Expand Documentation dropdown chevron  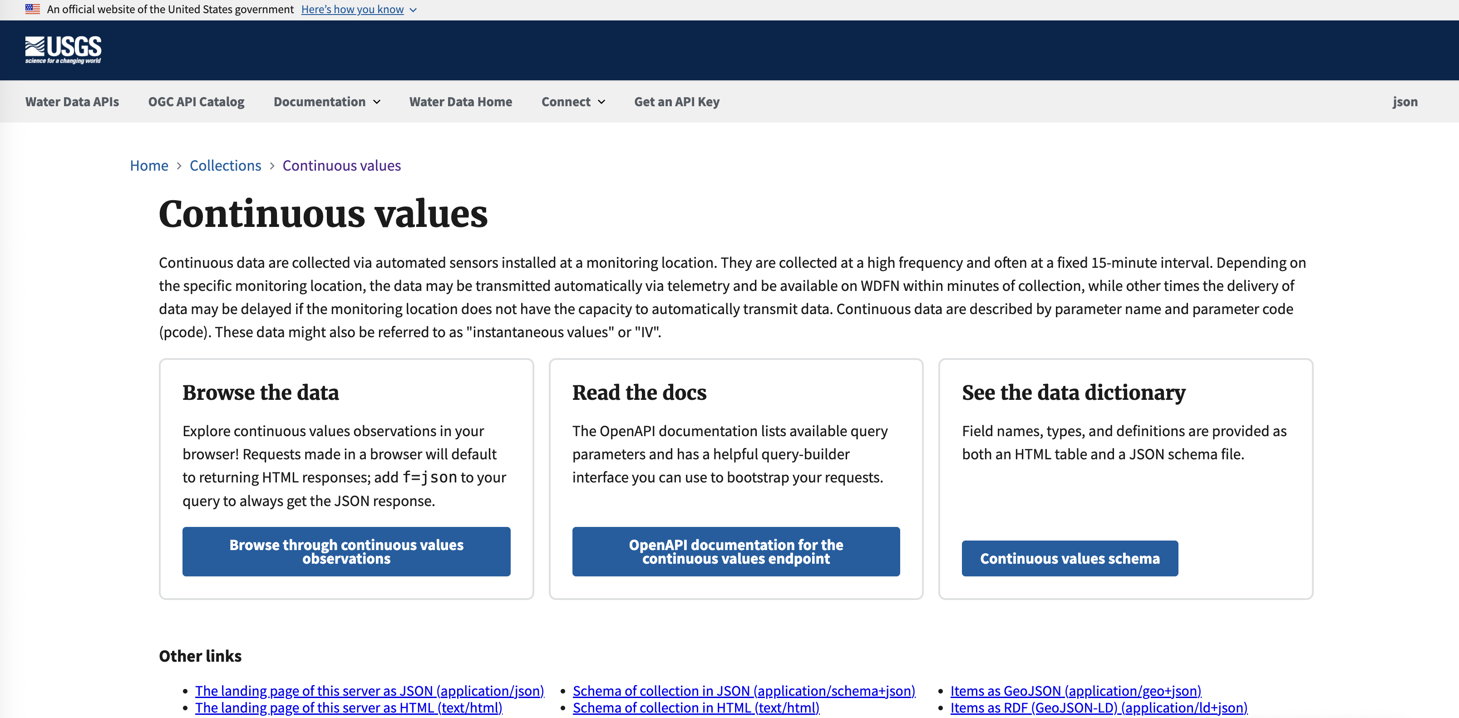(x=377, y=102)
